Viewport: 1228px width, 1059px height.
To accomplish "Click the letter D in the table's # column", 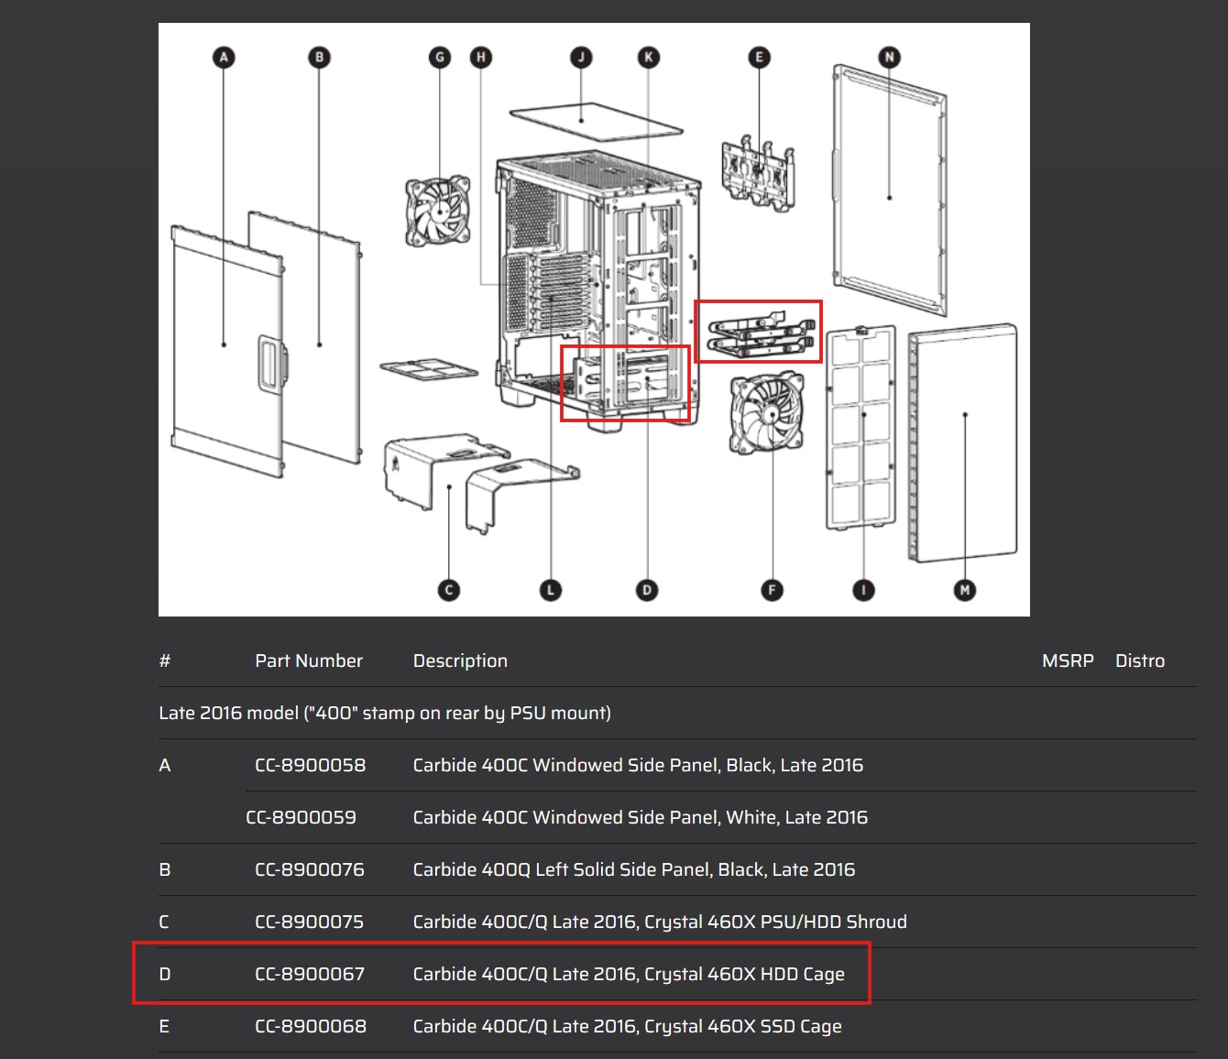I will tap(165, 974).
